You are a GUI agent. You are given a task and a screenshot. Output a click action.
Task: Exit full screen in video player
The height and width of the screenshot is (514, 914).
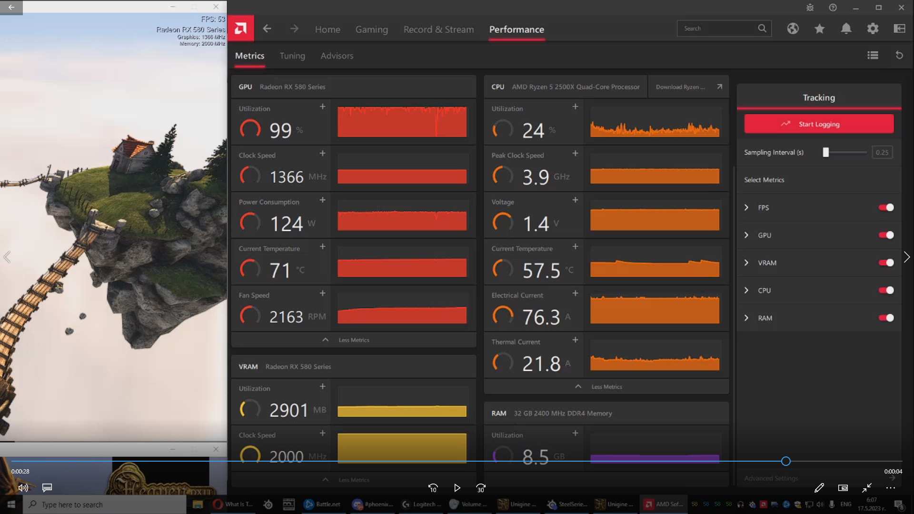tap(867, 488)
